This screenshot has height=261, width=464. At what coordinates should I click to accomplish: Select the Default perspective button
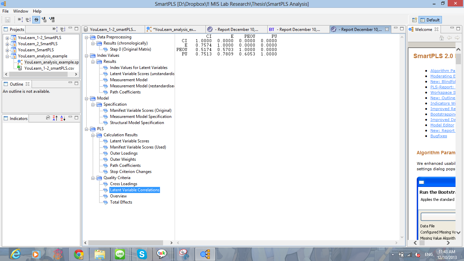(430, 20)
